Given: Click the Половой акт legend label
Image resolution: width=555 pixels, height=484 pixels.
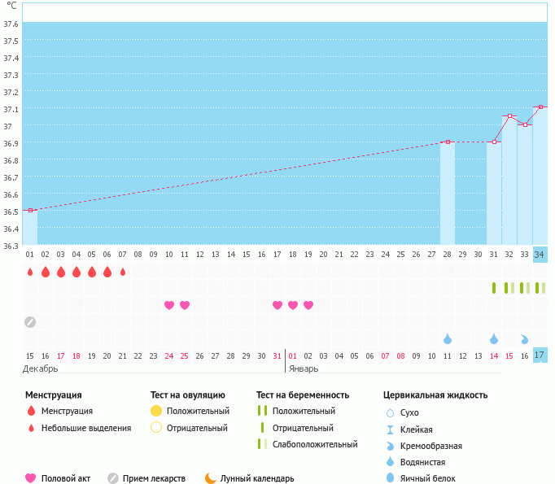Looking at the screenshot, I should pos(68,478).
